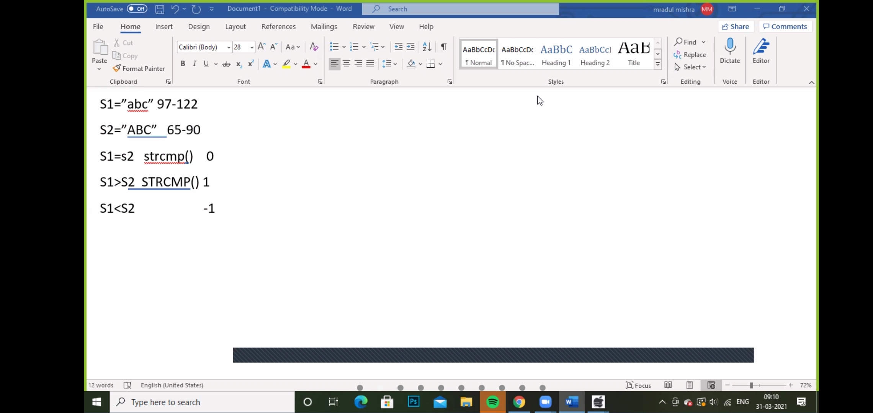
Task: Click the Clear All Formatting icon
Action: (x=314, y=47)
